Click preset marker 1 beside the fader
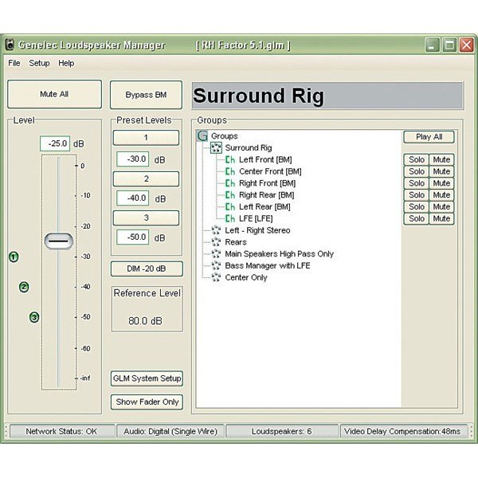This screenshot has height=478, width=478. pos(14,257)
